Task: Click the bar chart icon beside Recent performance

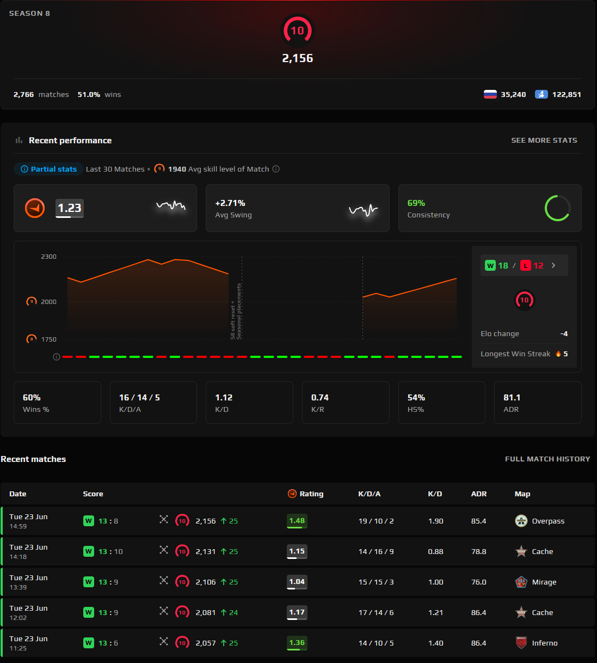Action: pyautogui.click(x=19, y=141)
